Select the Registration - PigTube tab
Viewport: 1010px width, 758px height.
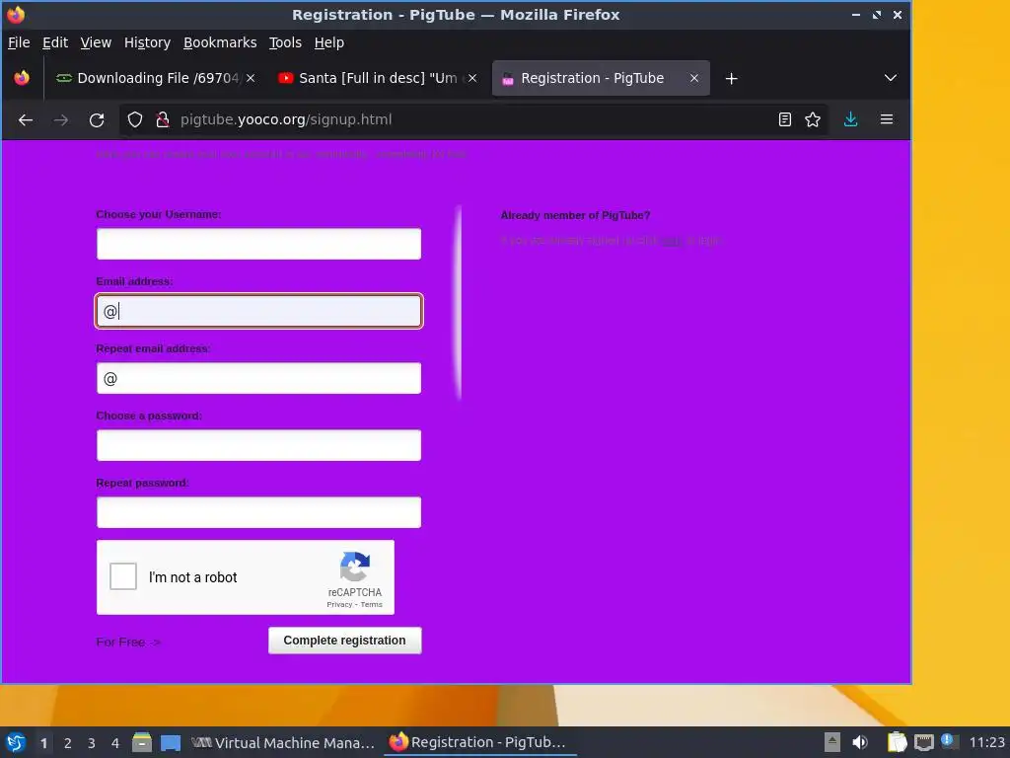(x=601, y=78)
